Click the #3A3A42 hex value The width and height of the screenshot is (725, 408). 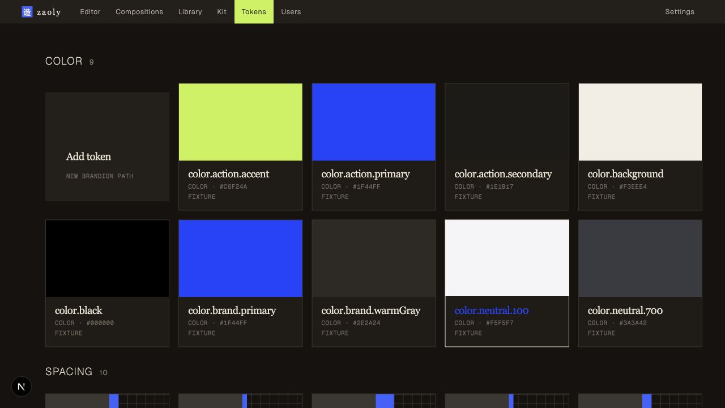point(633,323)
